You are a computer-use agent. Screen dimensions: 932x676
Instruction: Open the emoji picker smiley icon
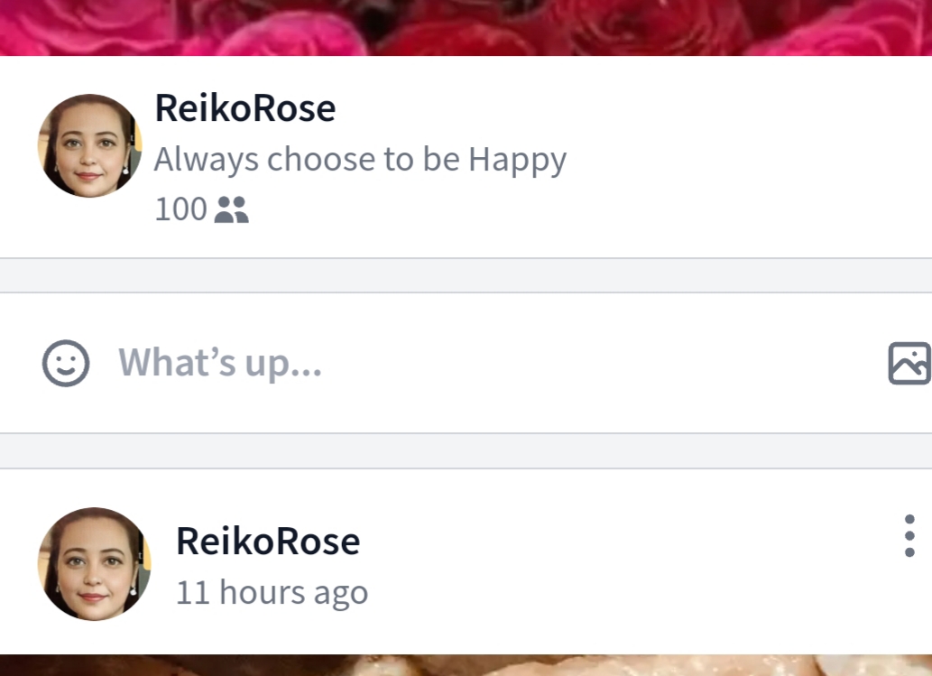(66, 363)
